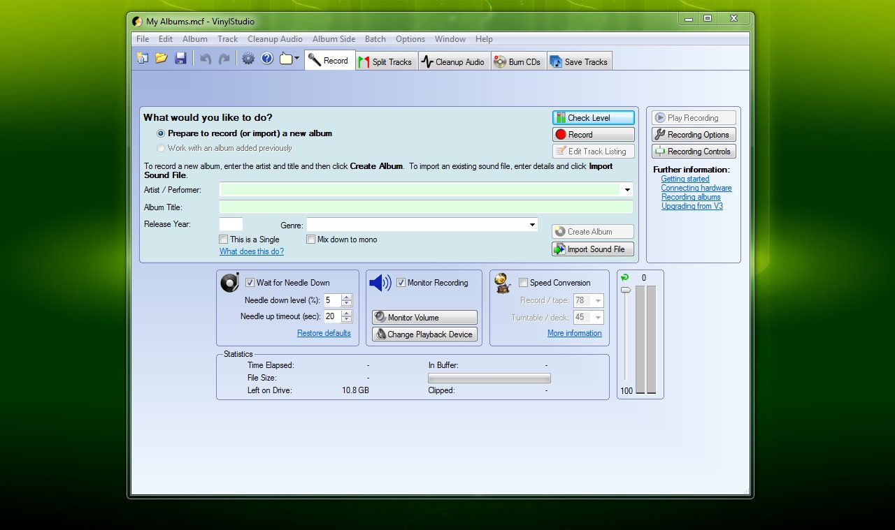This screenshot has width=895, height=530.
Task: Enable the Speed Conversion checkbox
Action: tap(523, 283)
